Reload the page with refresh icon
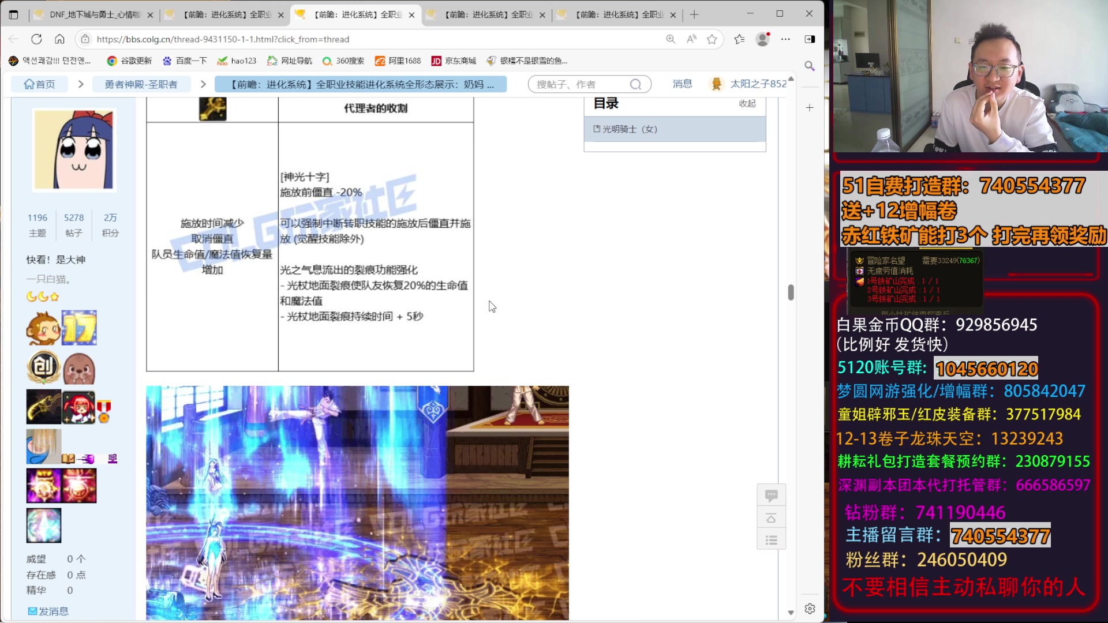Image resolution: width=1108 pixels, height=623 pixels. 36,39
